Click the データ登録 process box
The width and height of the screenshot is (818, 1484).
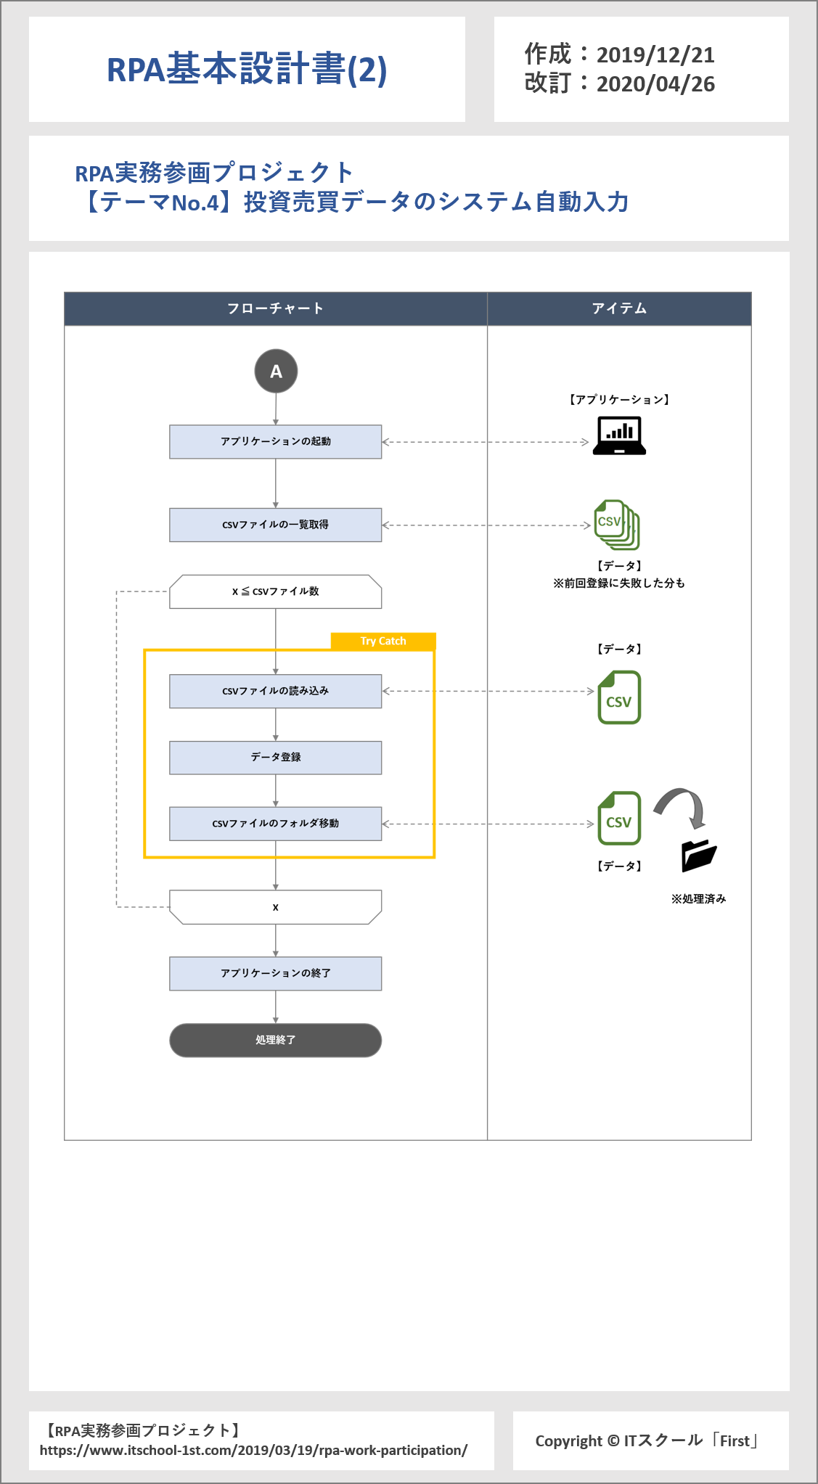point(276,758)
